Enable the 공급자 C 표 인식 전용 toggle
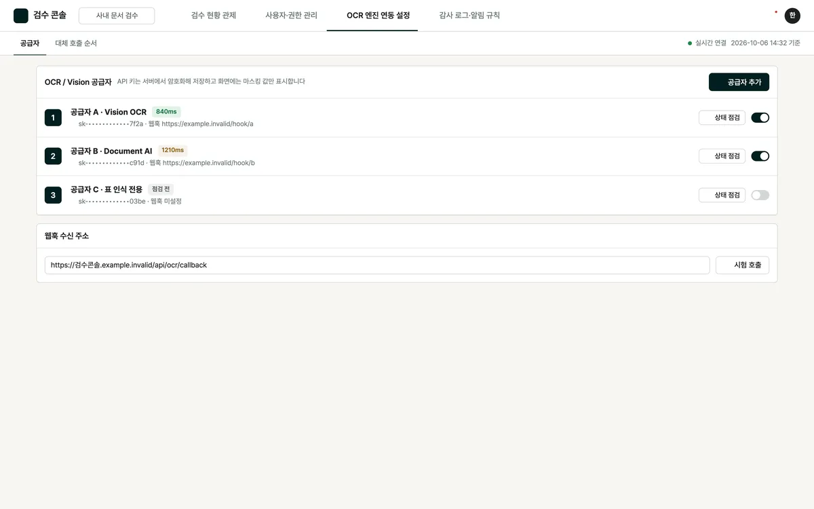Viewport: 814px width, 509px height. click(760, 195)
